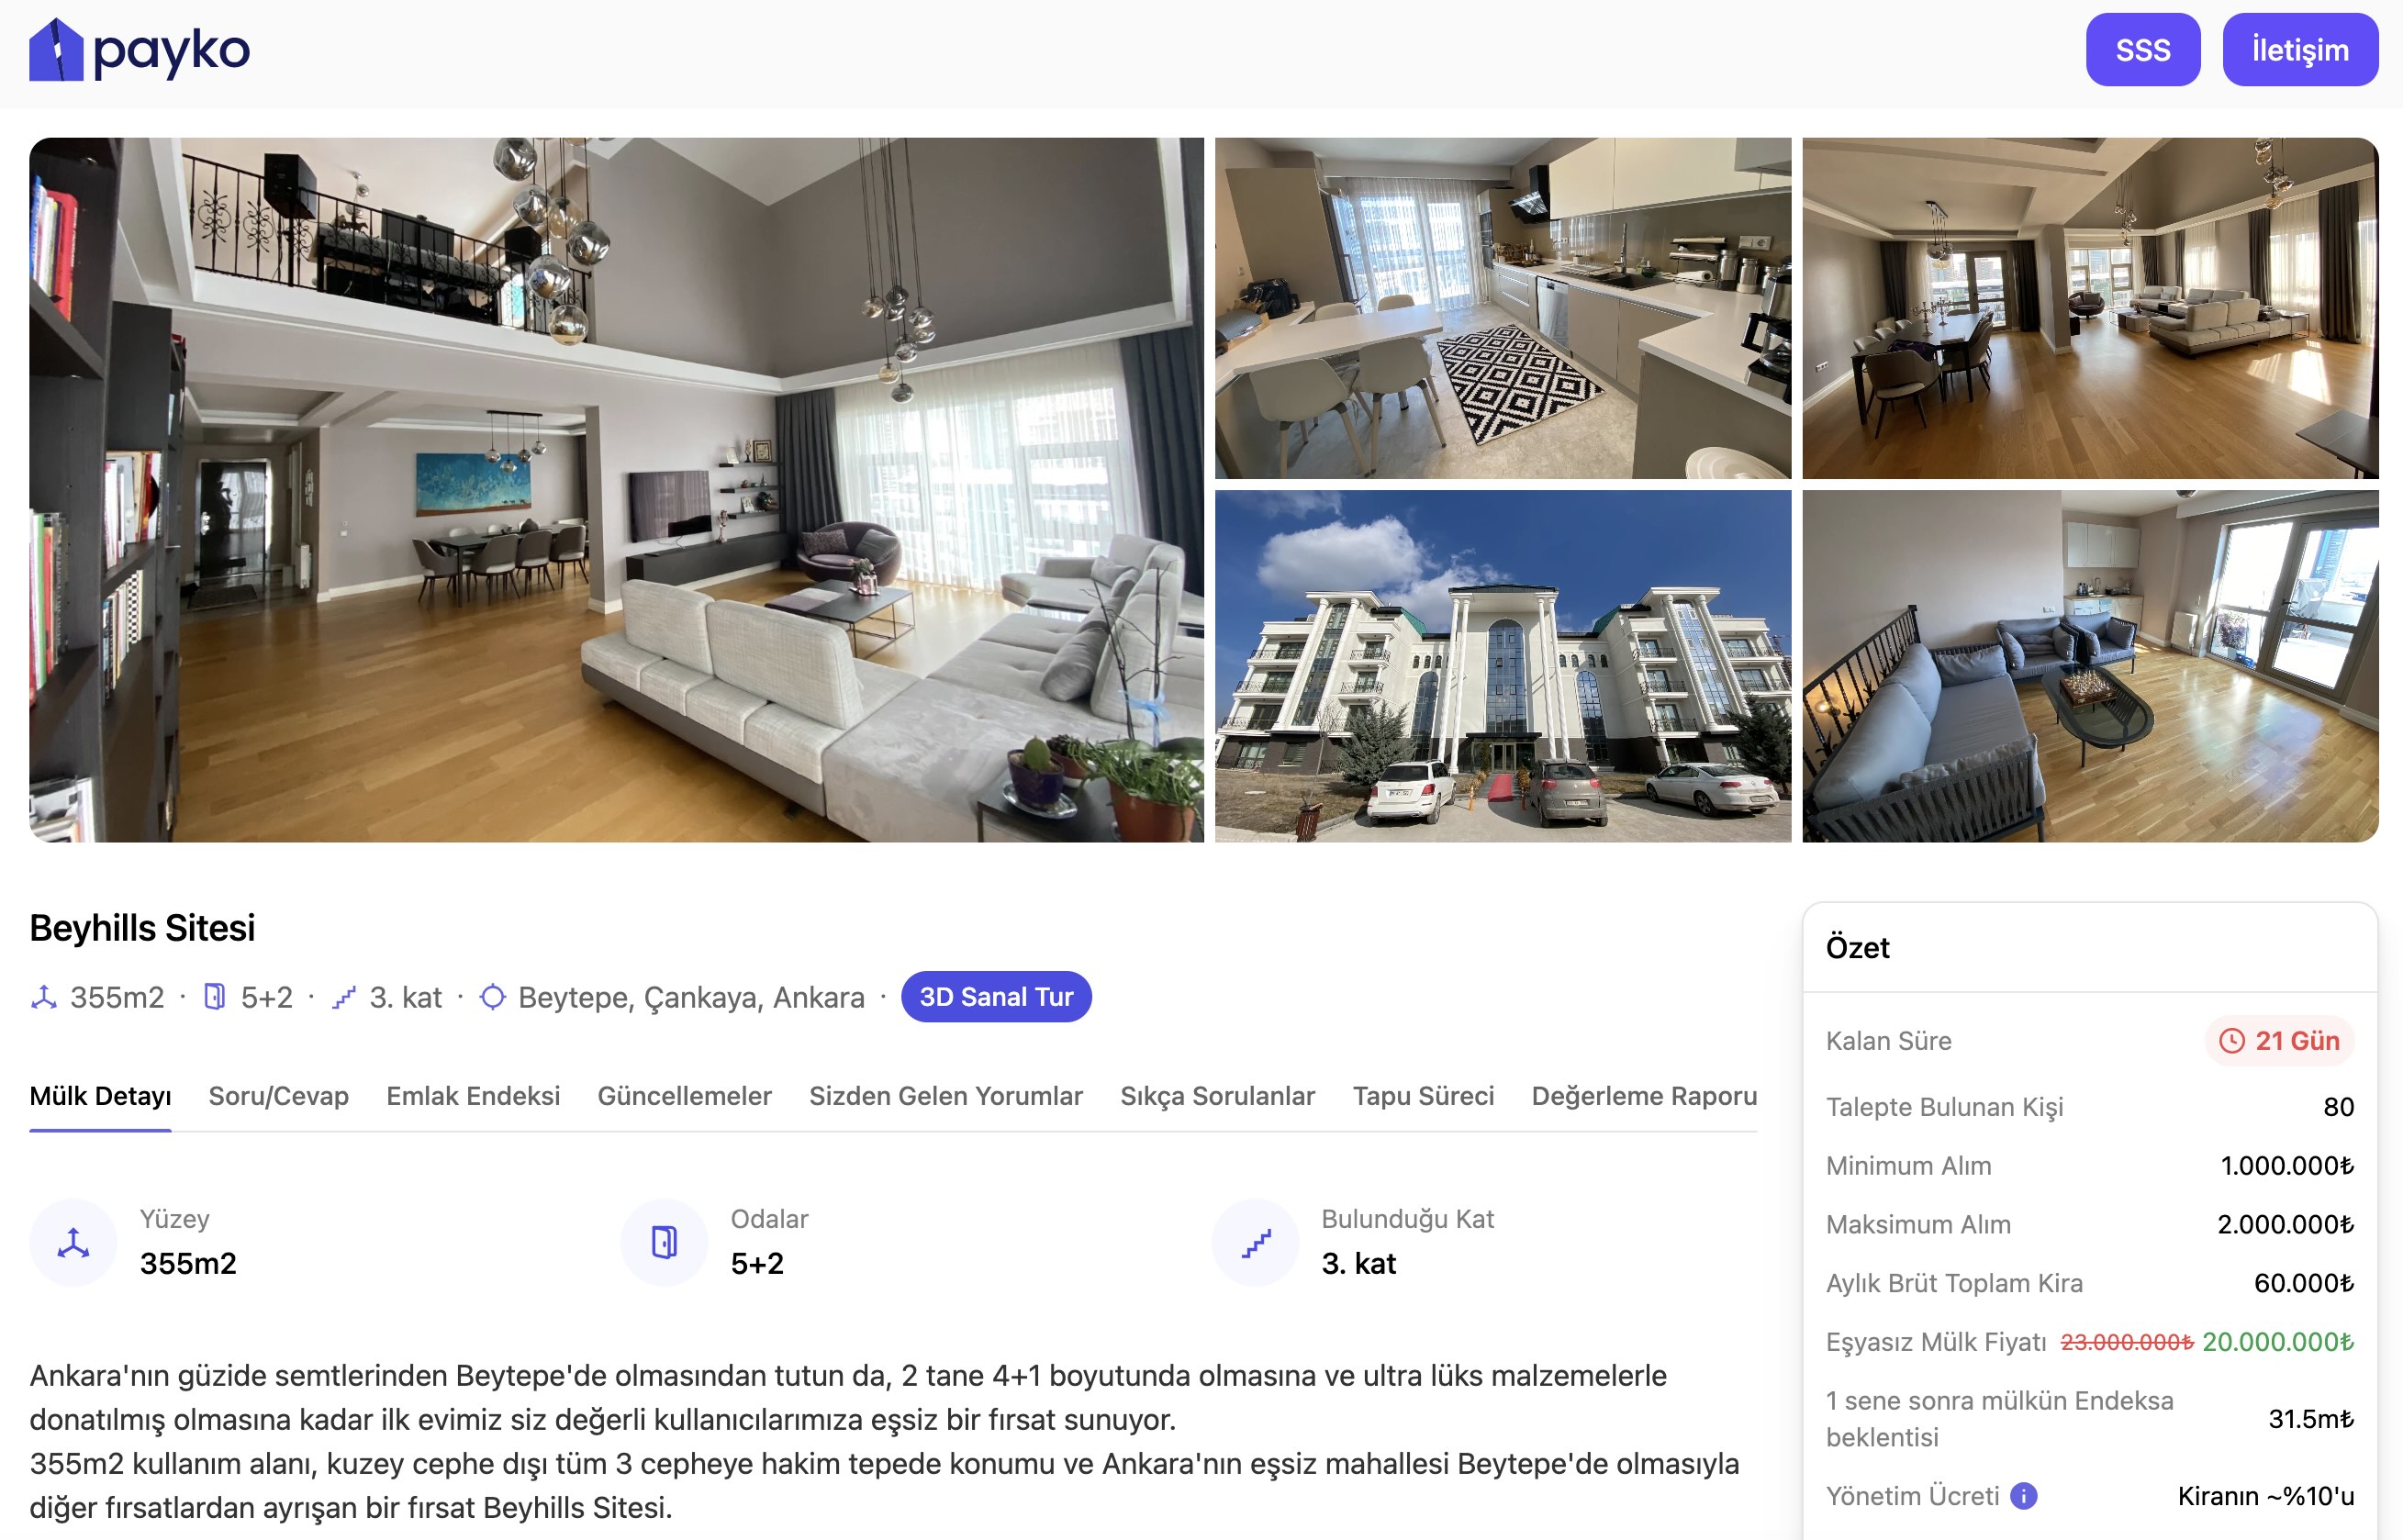Open the main living room photo
The width and height of the screenshot is (2403, 1540).
[x=616, y=490]
